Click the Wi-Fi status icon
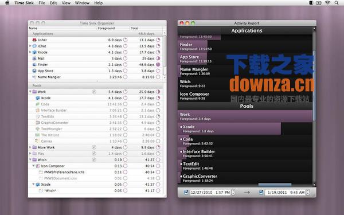This screenshot has width=344, height=215. (327, 3)
